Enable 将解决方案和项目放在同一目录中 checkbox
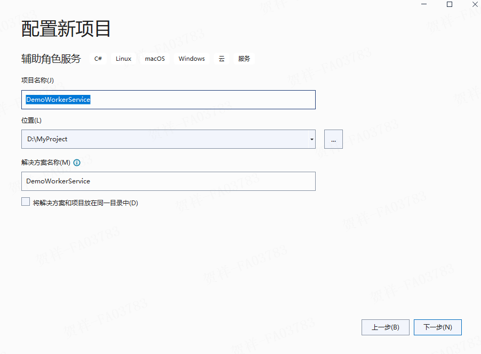Screen dimensions: 481x354 click(25, 202)
